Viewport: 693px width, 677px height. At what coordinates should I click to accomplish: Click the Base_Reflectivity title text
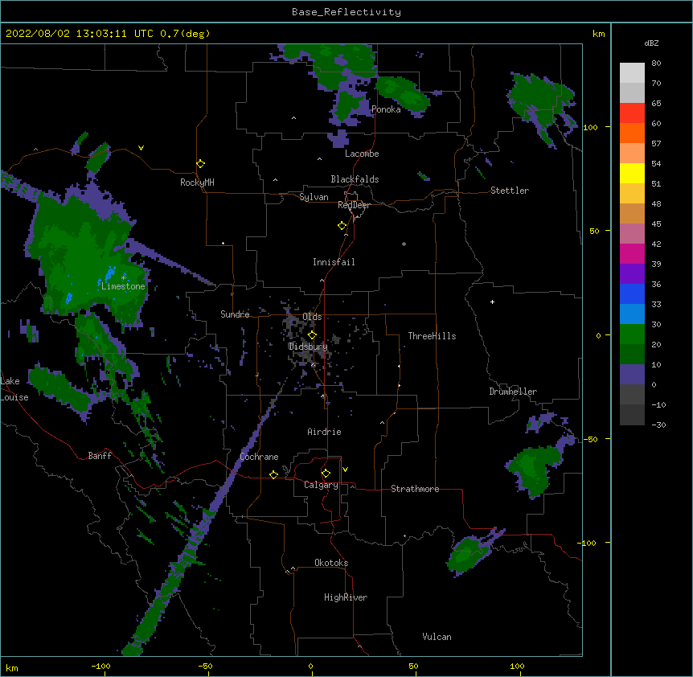point(346,12)
